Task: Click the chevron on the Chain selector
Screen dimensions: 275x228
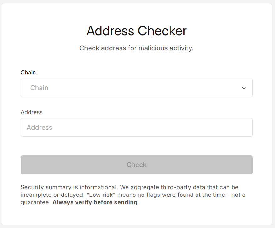Action: point(244,88)
